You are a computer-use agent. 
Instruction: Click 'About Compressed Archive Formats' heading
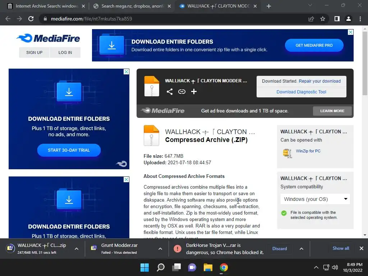coord(184,176)
